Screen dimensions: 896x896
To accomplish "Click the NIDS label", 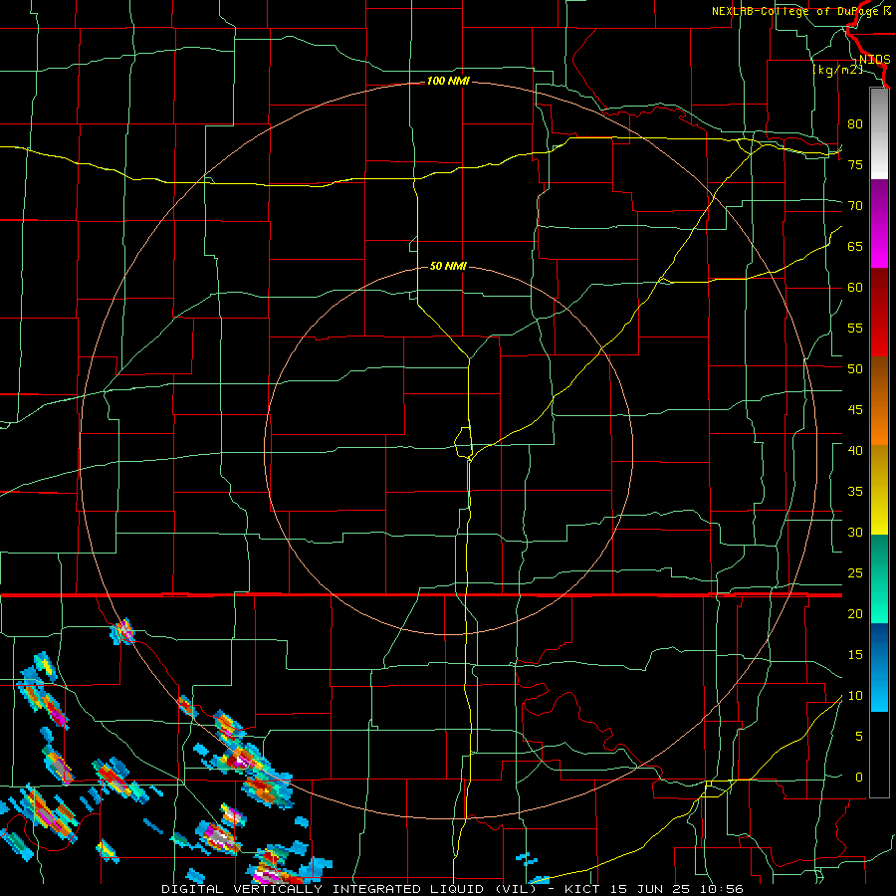I will pos(874,60).
